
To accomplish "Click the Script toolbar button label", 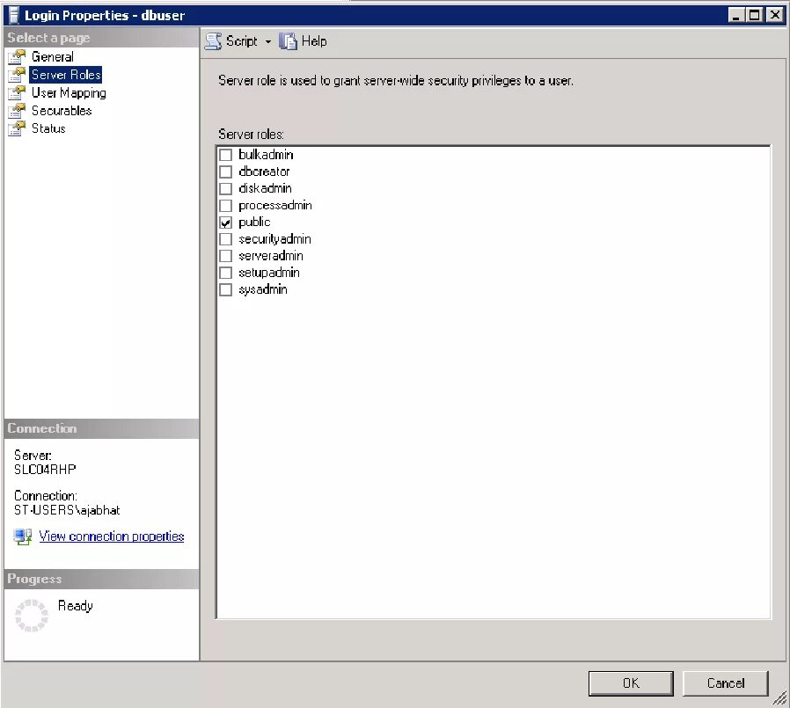I will pyautogui.click(x=241, y=41).
